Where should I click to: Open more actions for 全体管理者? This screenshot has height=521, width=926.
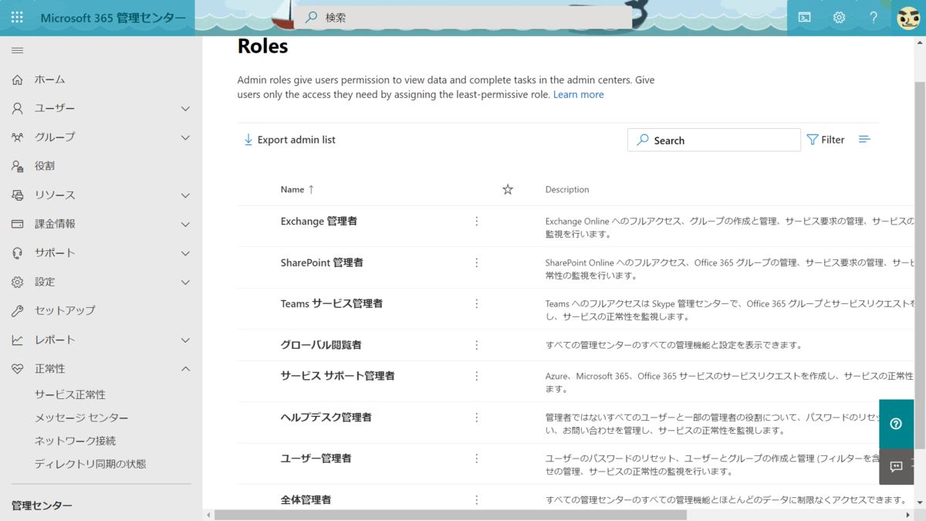tap(476, 500)
